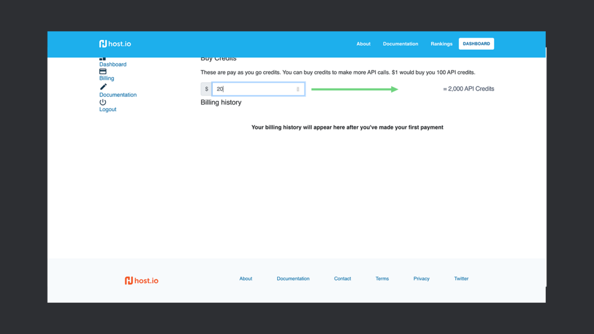
Task: Open Documentation in the top navigation
Action: tap(400, 44)
